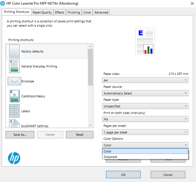The width and height of the screenshot is (196, 182).
Task: Click the document preview thumbnail
Action: coord(145,41)
